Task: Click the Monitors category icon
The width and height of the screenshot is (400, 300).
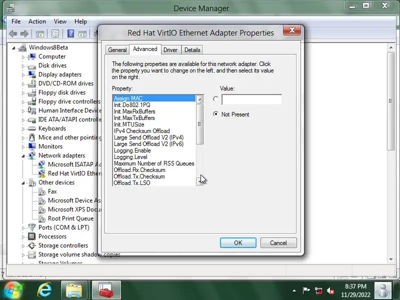Action: tap(32, 146)
